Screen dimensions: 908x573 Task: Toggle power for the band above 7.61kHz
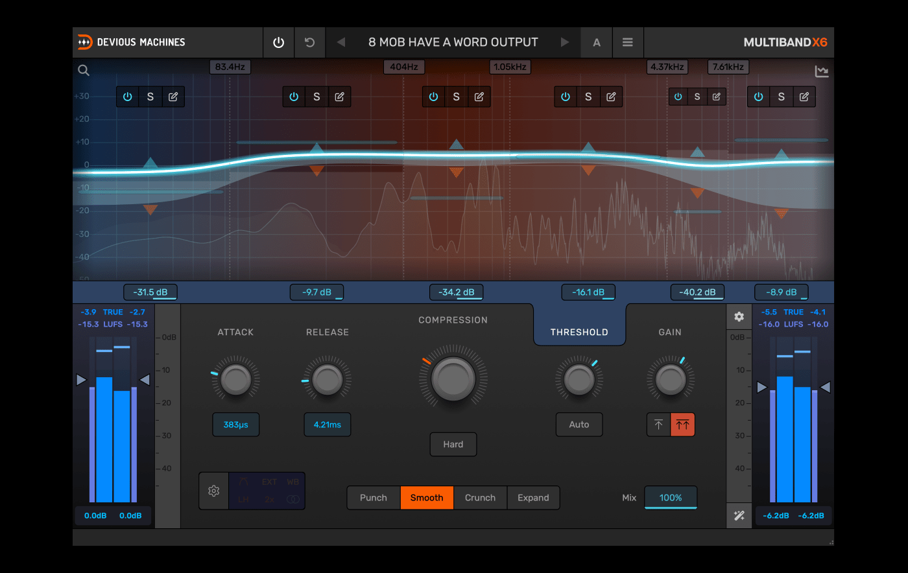tap(759, 97)
